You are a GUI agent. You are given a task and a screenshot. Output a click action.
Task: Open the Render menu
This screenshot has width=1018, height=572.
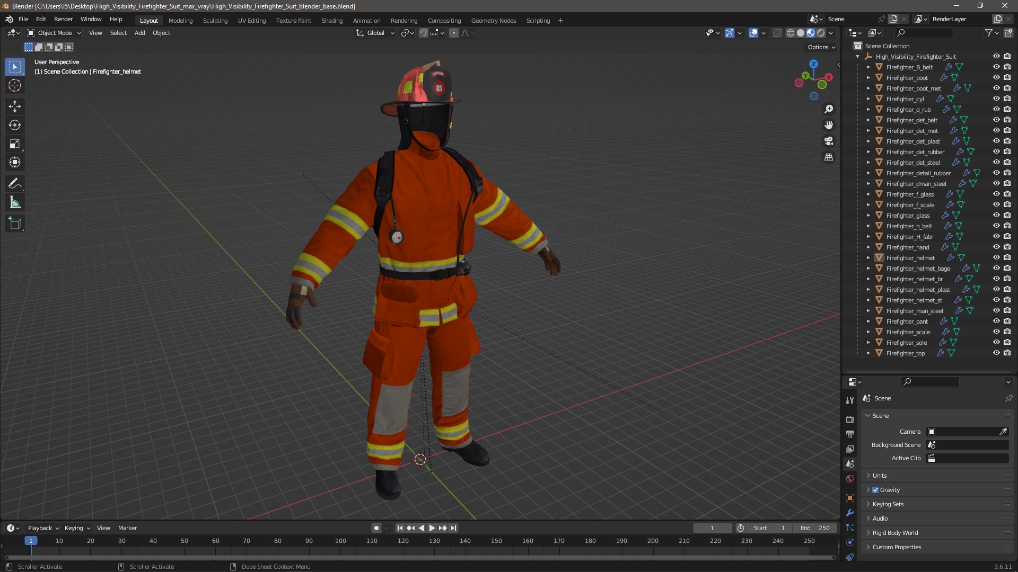pyautogui.click(x=63, y=19)
